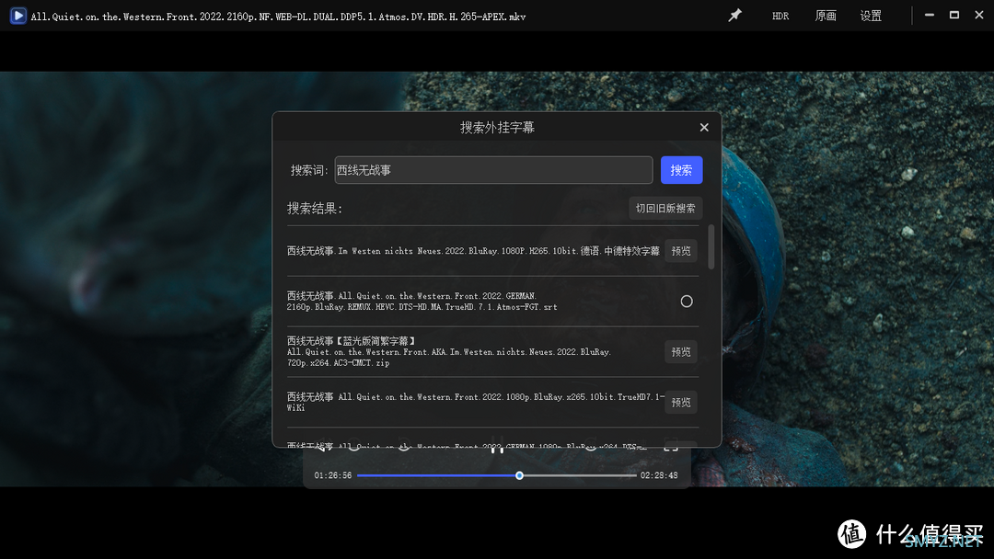Image resolution: width=994 pixels, height=559 pixels.
Task: Open the 原画 quality option
Action: point(826,16)
